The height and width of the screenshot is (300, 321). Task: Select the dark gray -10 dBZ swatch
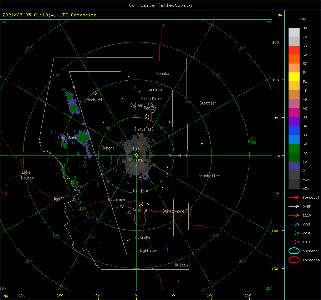(x=294, y=184)
